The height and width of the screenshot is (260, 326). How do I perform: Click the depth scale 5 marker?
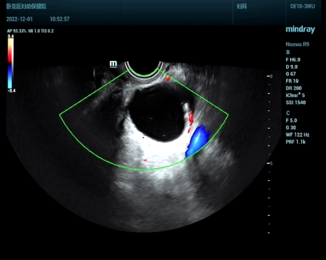click(270, 163)
